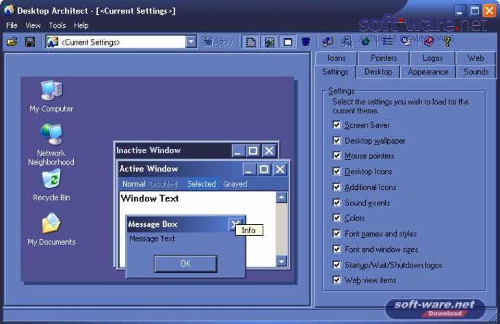Toggle the Desktop wallpaper checkbox
500x324 pixels.
click(337, 140)
